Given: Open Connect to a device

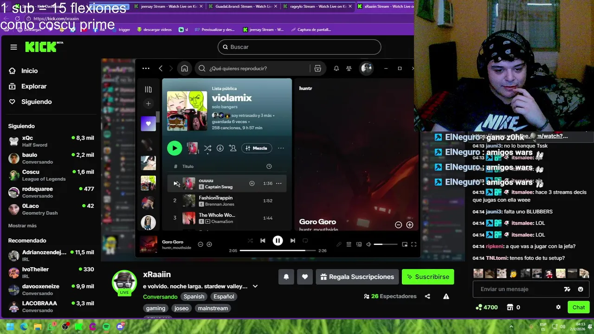Looking at the screenshot, I should 359,244.
